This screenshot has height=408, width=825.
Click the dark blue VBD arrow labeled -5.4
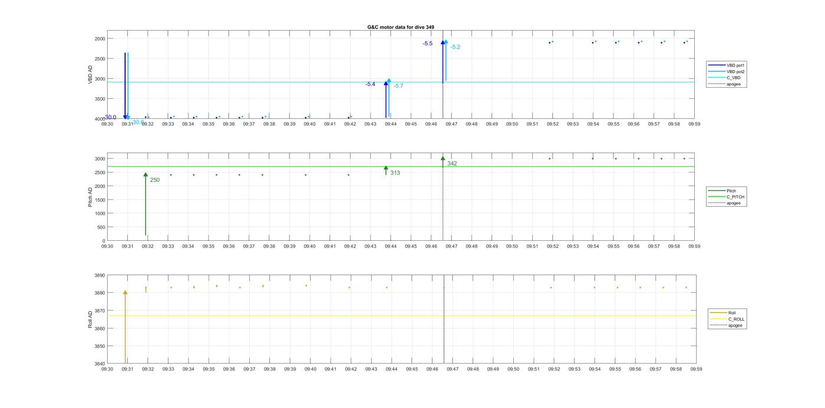386,99
